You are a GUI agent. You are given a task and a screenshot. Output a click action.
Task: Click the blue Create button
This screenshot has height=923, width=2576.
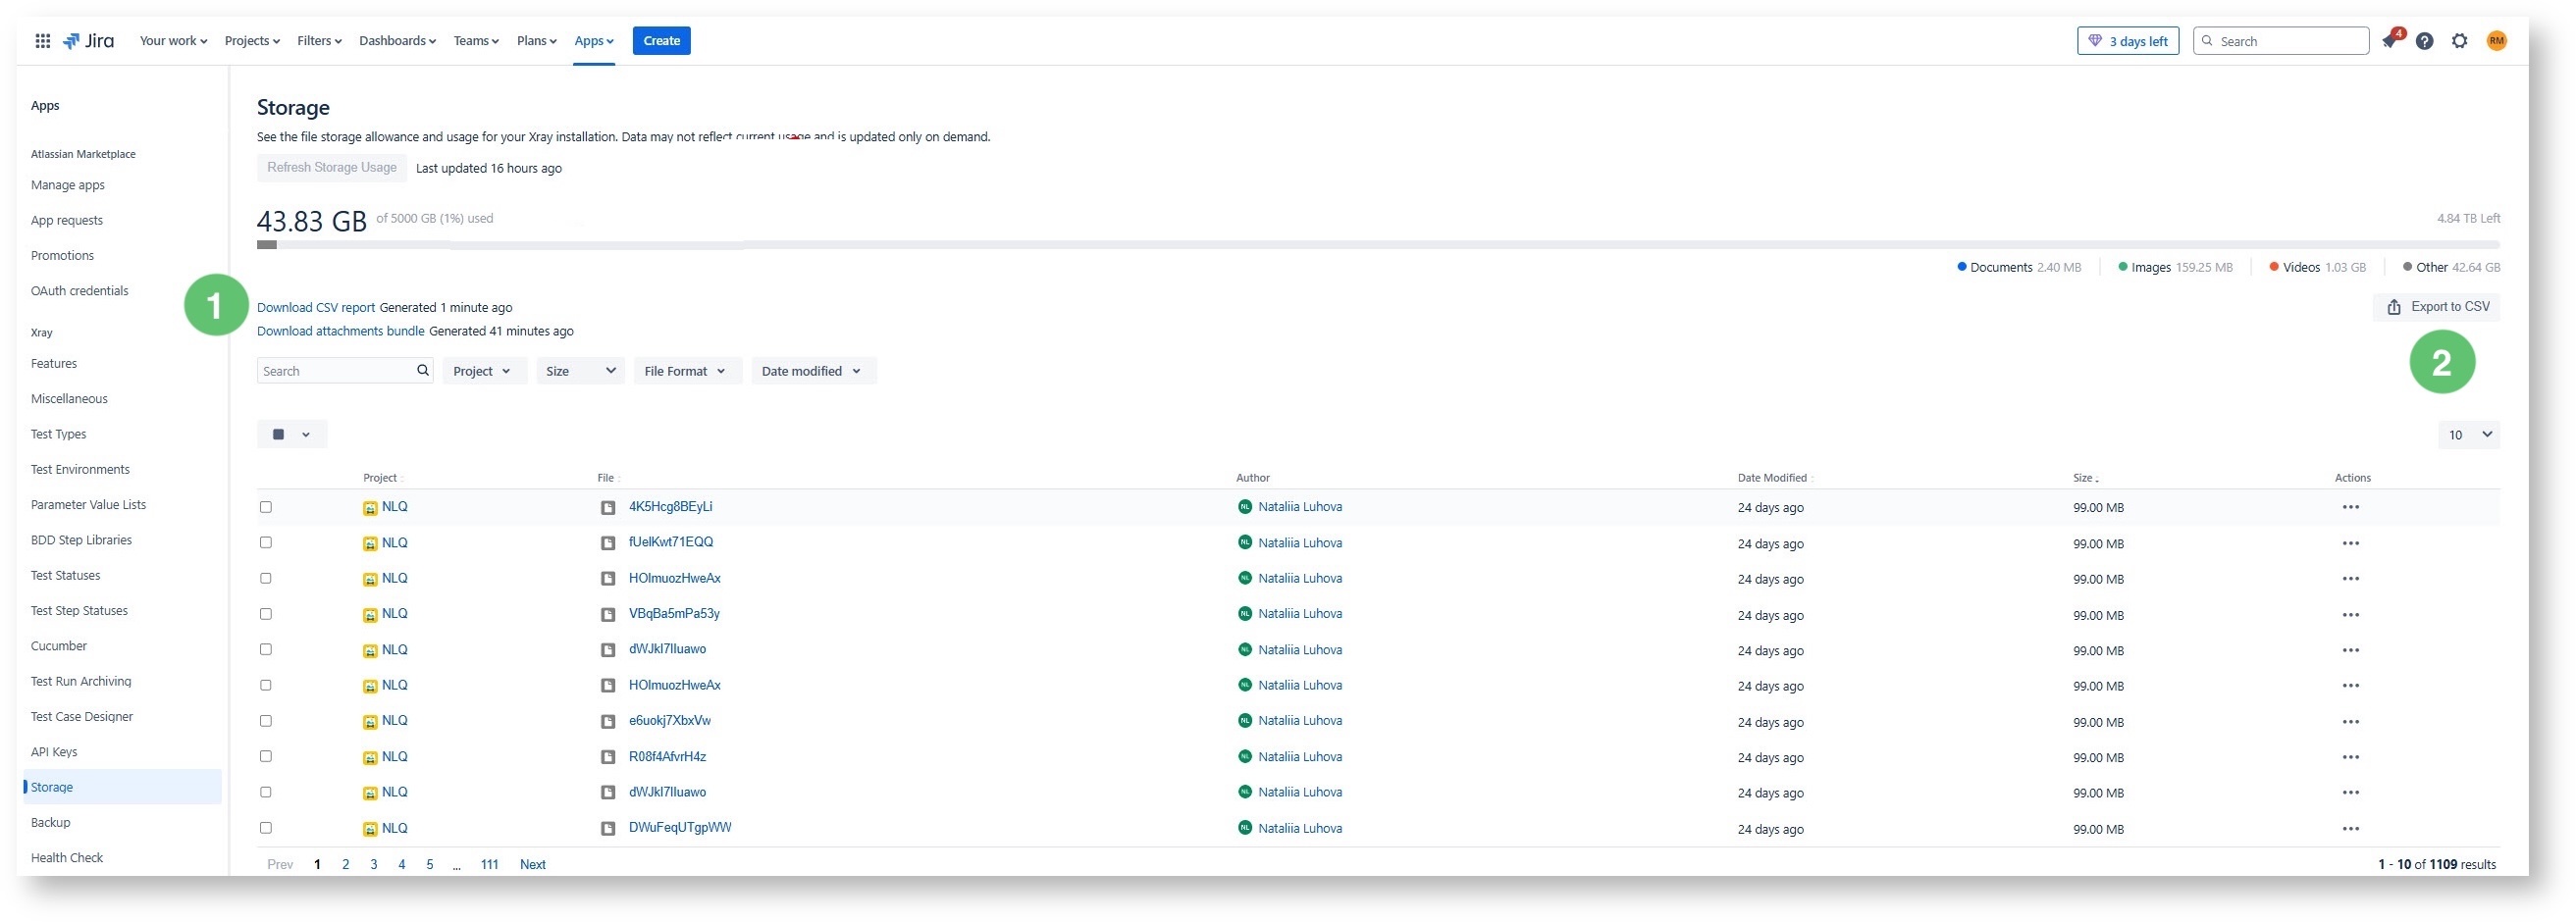click(x=661, y=41)
